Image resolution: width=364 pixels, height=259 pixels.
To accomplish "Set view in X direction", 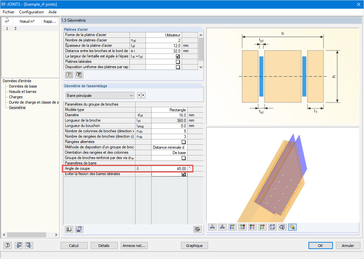I will tap(232, 227).
